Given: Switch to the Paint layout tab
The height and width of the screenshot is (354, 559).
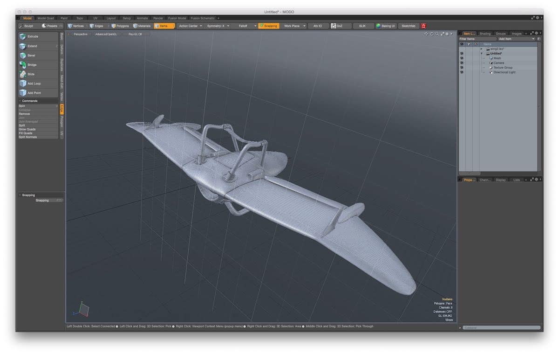Looking at the screenshot, I should (x=64, y=18).
